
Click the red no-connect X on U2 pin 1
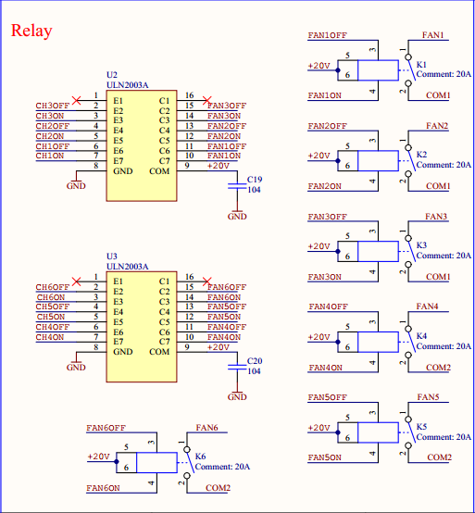(76, 100)
